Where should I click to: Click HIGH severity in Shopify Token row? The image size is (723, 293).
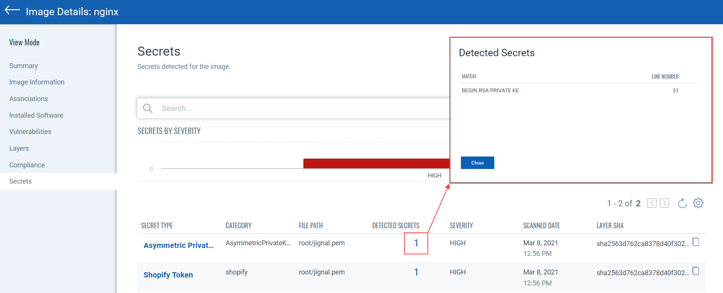(458, 272)
